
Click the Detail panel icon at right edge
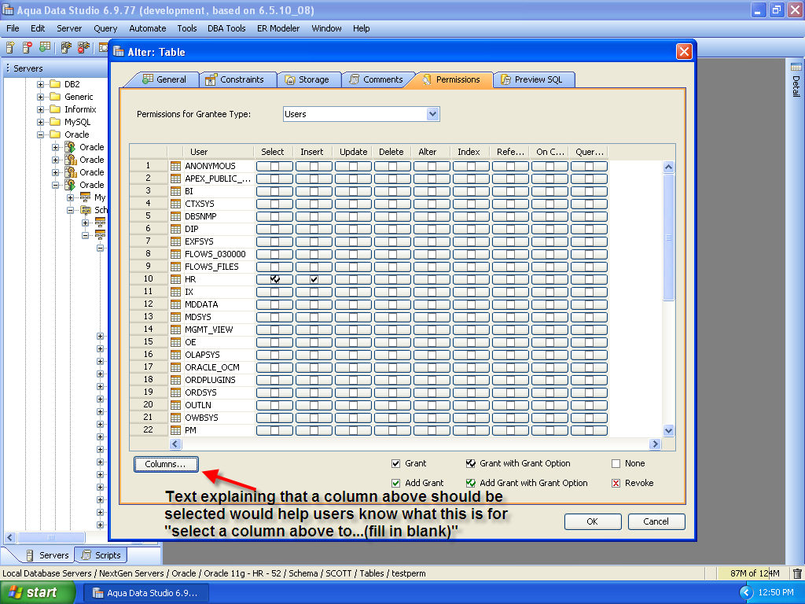point(796,68)
